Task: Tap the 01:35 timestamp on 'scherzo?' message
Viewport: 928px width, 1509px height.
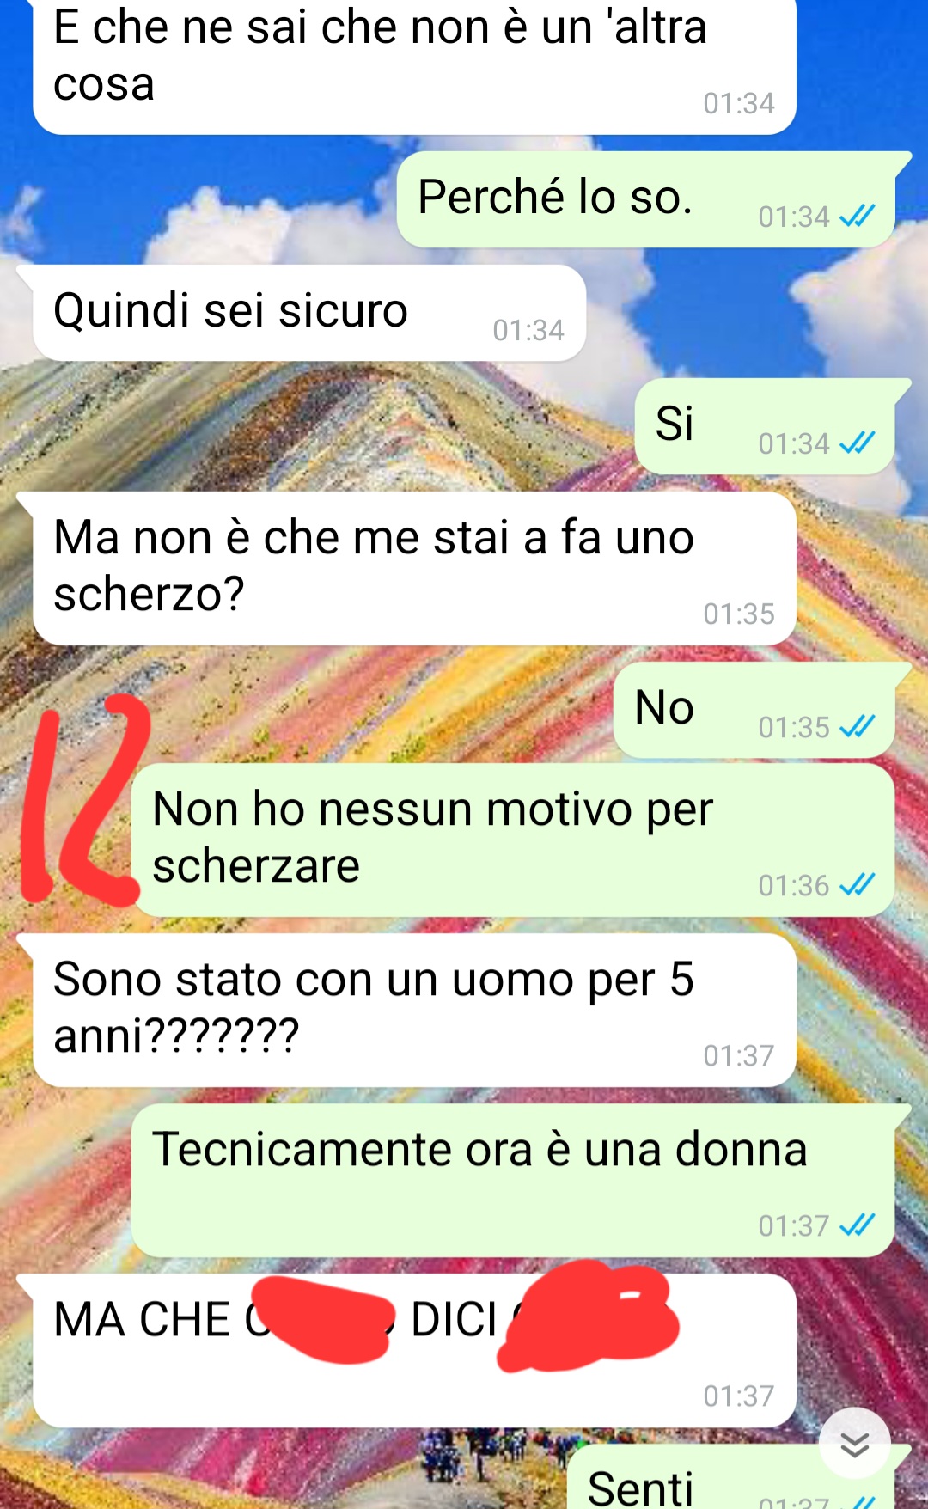Action: tap(738, 613)
